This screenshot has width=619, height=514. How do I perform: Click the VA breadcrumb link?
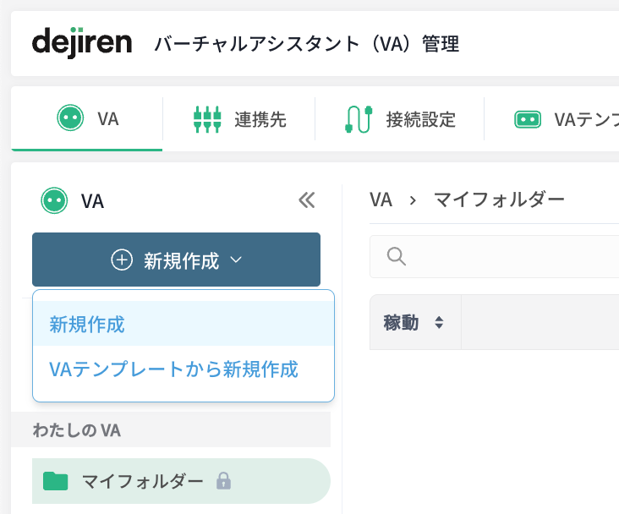[381, 200]
